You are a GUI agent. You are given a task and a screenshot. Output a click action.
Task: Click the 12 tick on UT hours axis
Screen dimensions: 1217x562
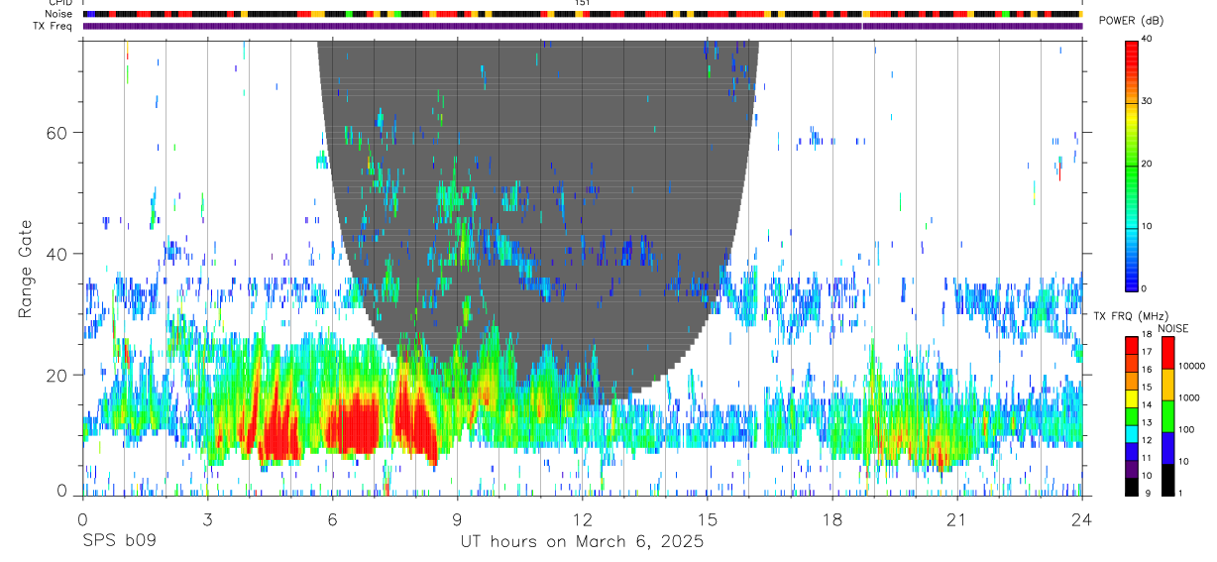583,518
